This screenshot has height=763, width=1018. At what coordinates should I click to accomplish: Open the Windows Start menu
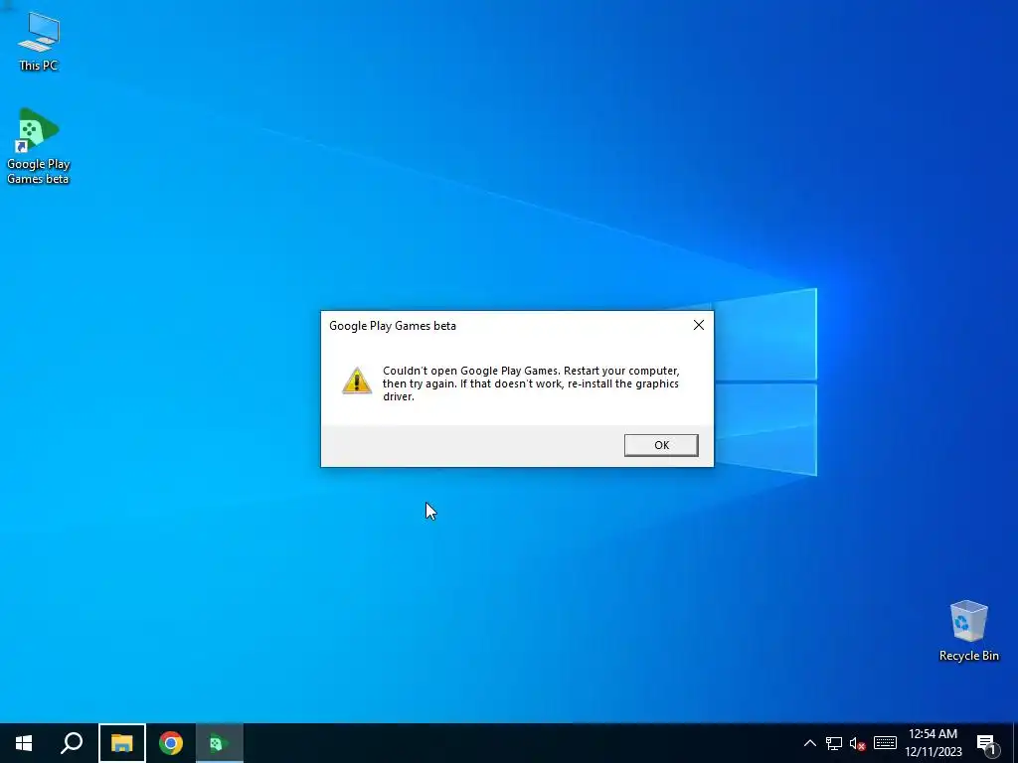tap(24, 743)
